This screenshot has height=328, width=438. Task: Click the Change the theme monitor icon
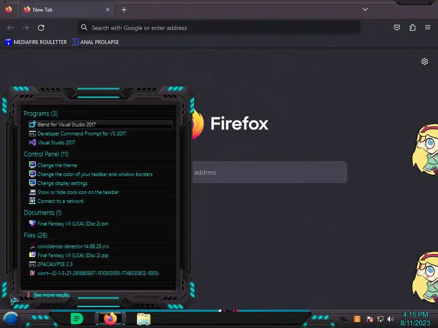pyautogui.click(x=33, y=165)
